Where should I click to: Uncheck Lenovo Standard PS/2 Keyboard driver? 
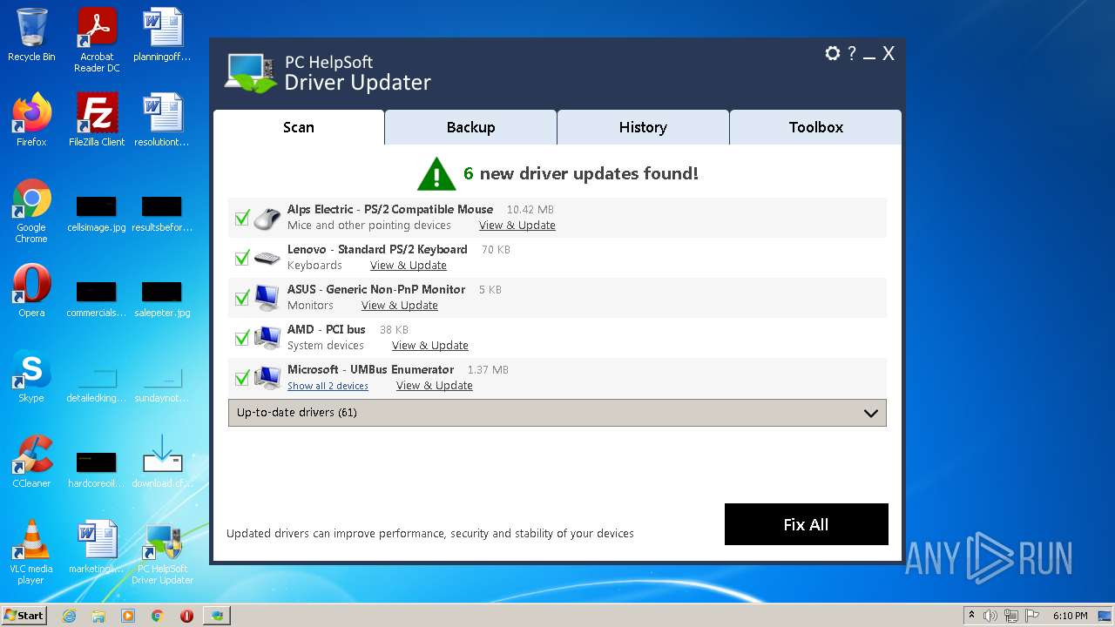point(242,258)
